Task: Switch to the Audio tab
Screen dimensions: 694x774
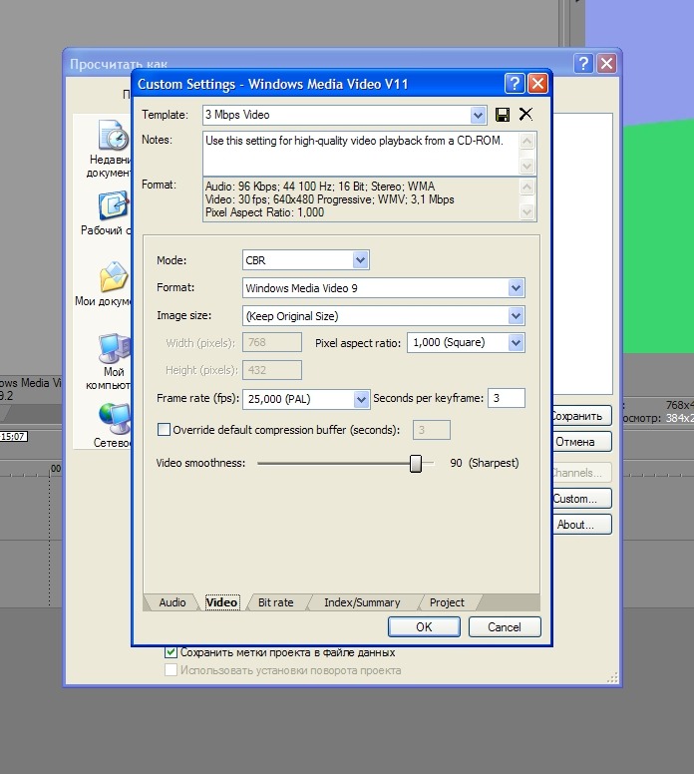Action: (173, 602)
